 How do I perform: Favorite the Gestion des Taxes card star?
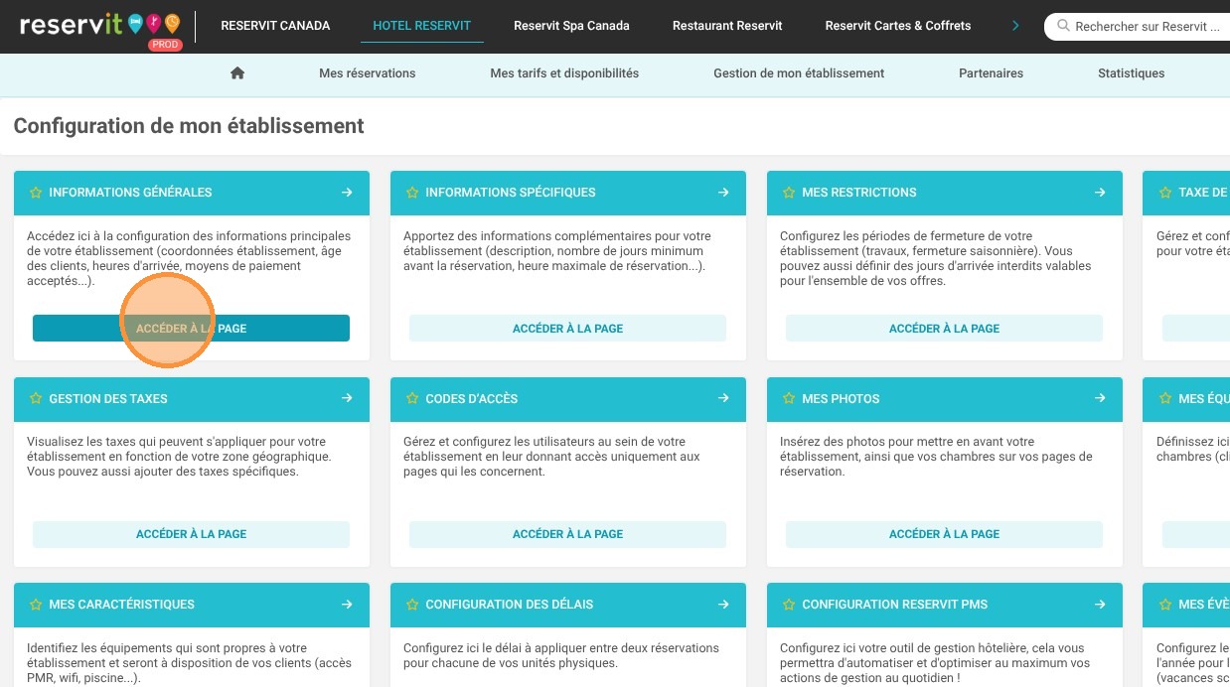[x=36, y=398]
